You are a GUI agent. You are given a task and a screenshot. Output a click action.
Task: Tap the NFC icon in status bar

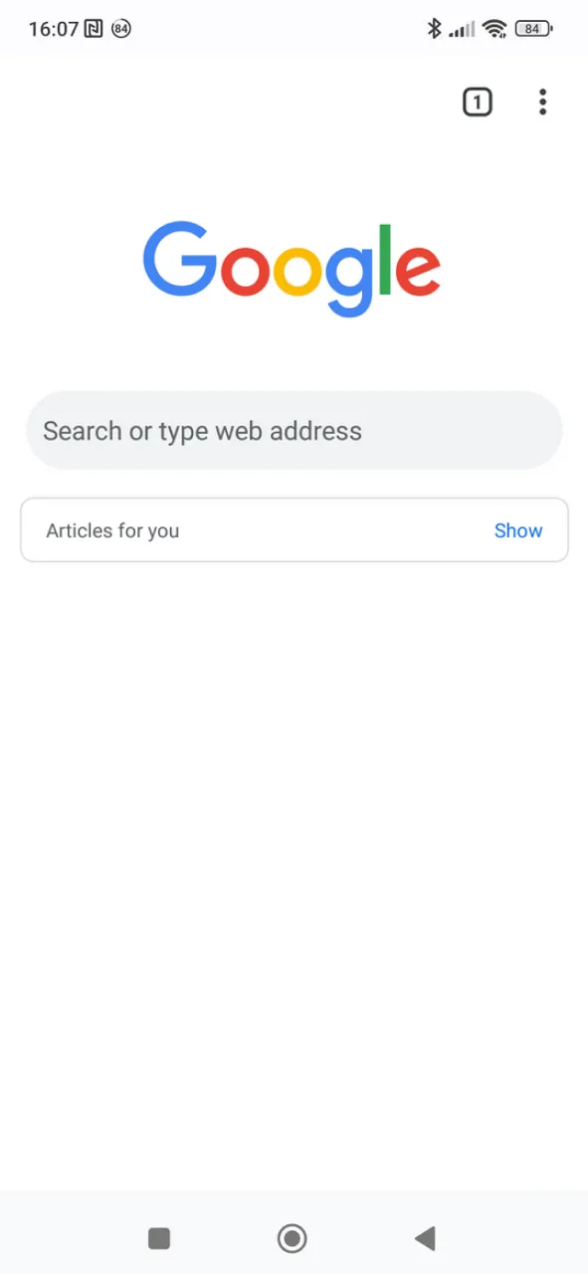click(93, 29)
